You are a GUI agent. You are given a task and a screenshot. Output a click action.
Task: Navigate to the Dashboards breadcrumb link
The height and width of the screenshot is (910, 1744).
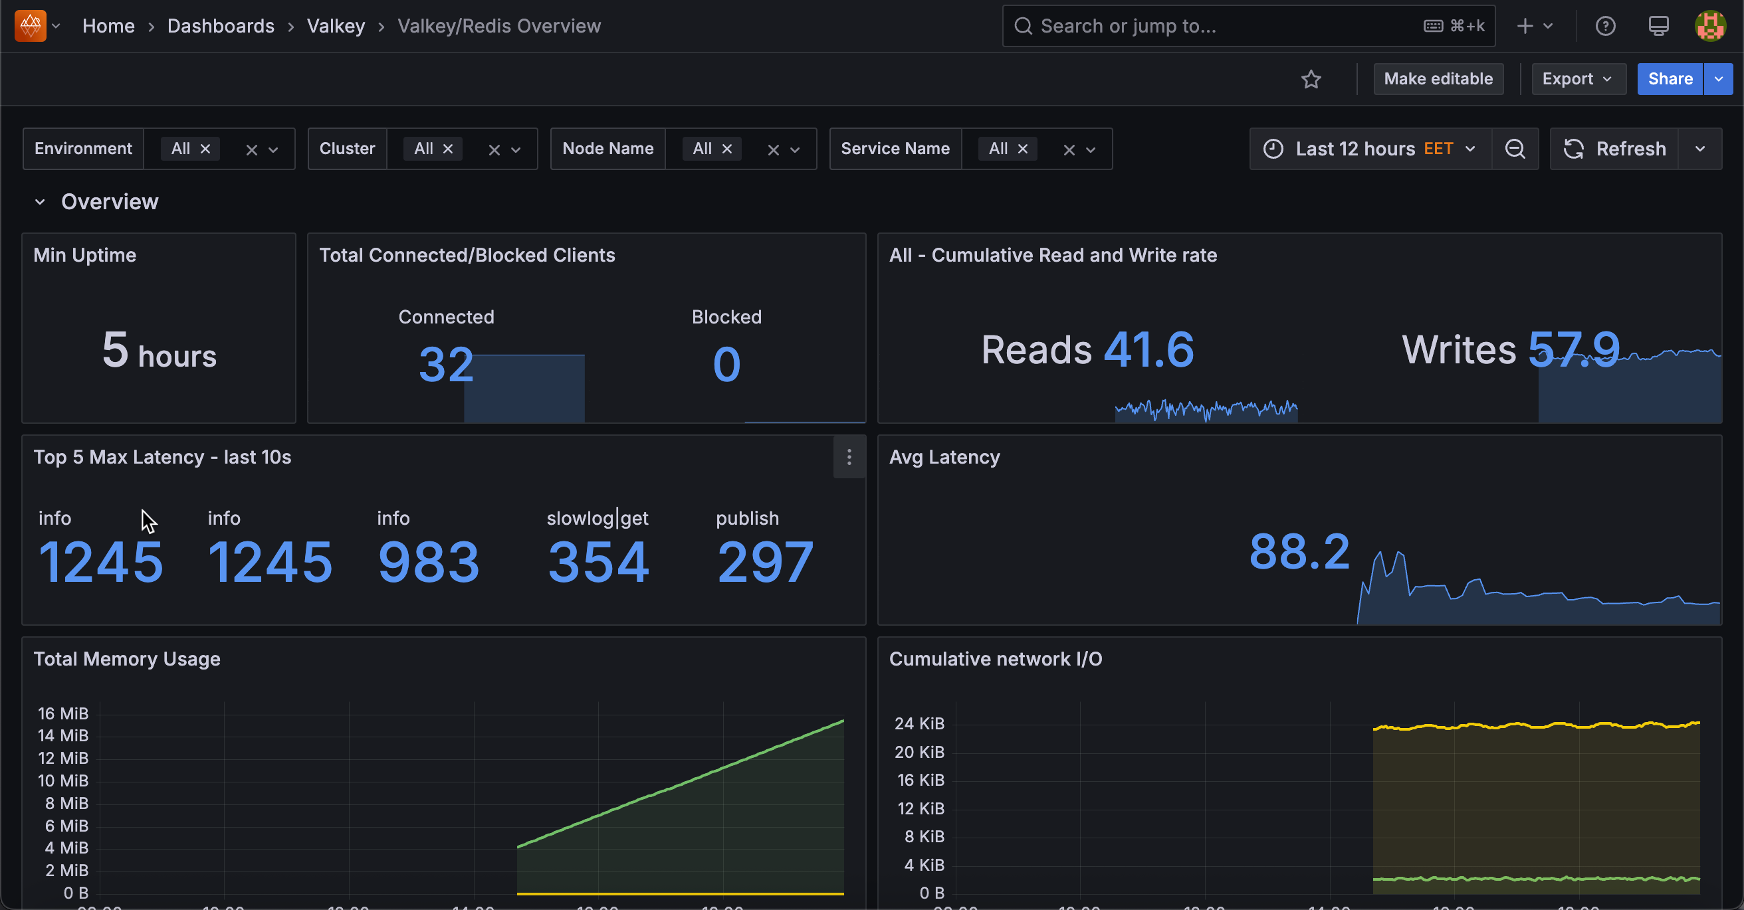221,26
